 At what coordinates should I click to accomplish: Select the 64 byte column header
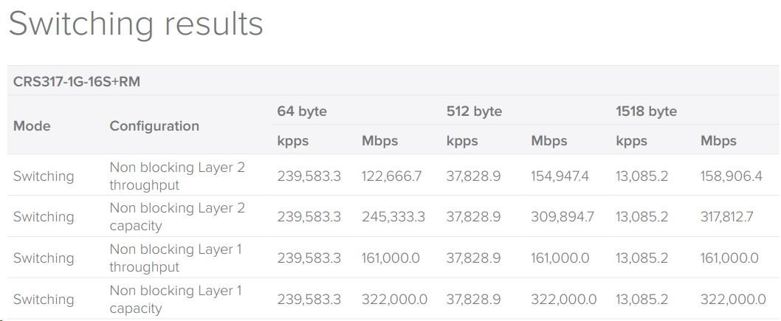click(302, 111)
